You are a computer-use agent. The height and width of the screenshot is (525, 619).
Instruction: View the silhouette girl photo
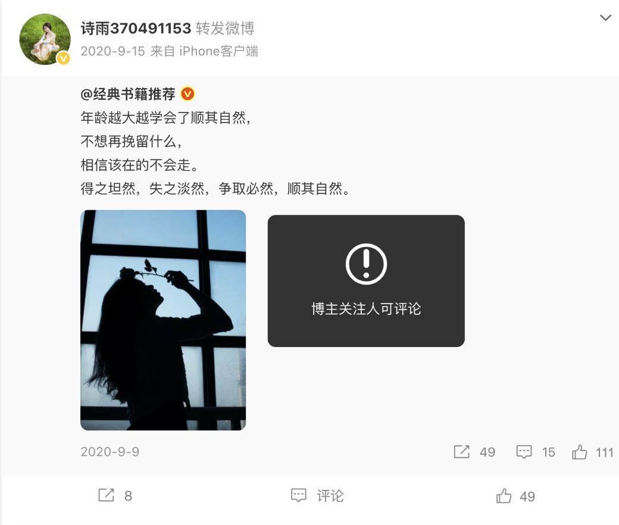tap(163, 320)
